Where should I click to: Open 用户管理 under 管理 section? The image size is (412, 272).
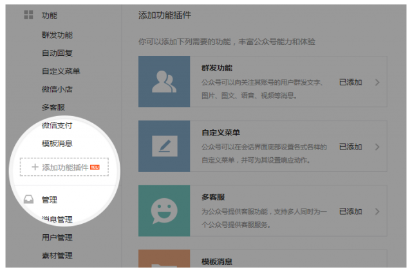coord(57,237)
